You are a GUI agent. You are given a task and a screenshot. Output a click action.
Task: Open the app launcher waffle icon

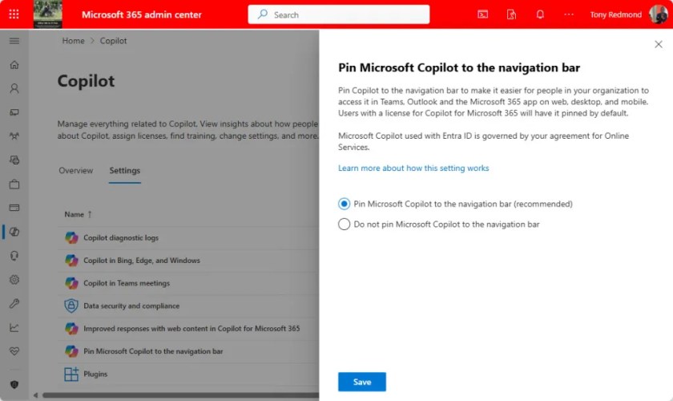point(14,14)
